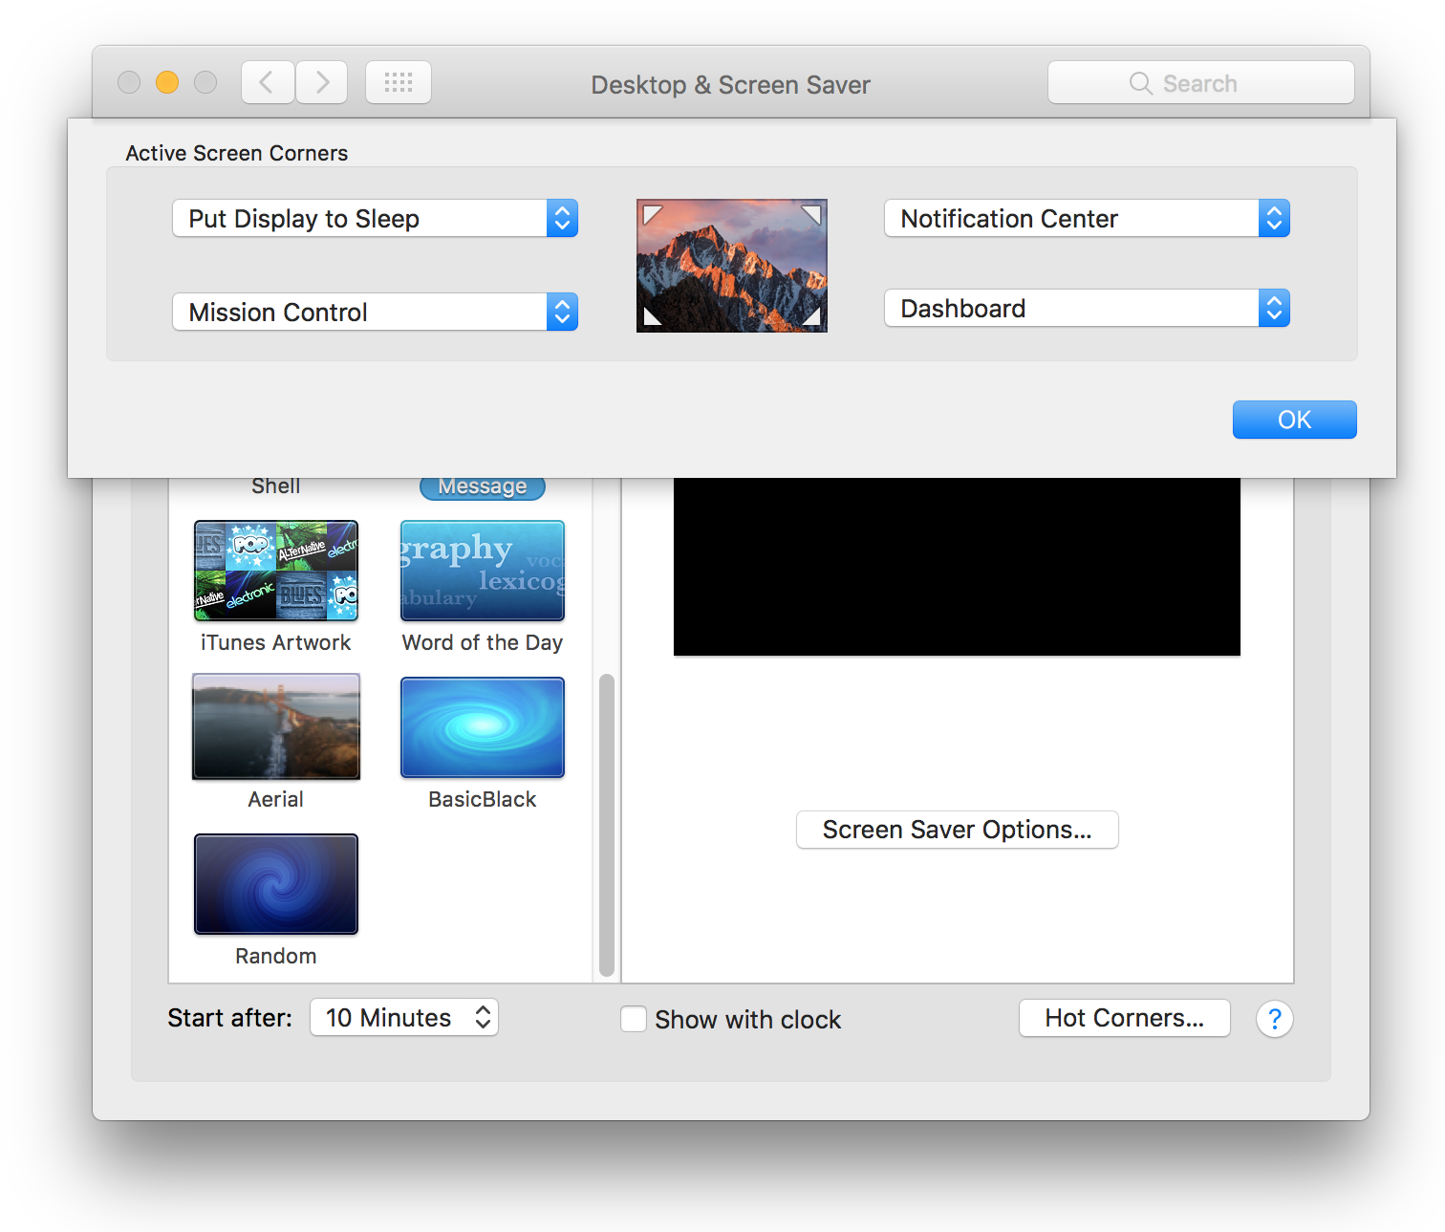The height and width of the screenshot is (1232, 1445).
Task: Enable Show with clock checkbox
Action: 633,1019
